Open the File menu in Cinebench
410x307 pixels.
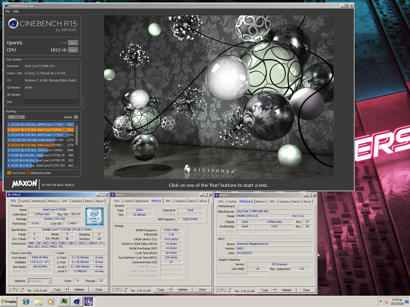point(7,11)
